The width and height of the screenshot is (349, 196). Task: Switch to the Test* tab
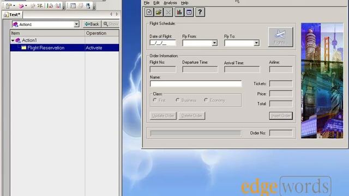click(13, 15)
